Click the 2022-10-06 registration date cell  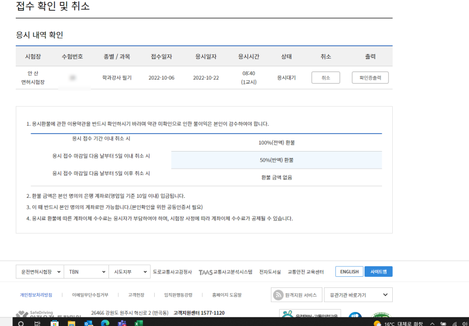pyautogui.click(x=162, y=78)
